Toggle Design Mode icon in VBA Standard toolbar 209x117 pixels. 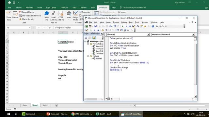133,26
